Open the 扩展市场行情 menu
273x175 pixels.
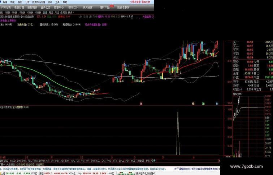(39, 2)
